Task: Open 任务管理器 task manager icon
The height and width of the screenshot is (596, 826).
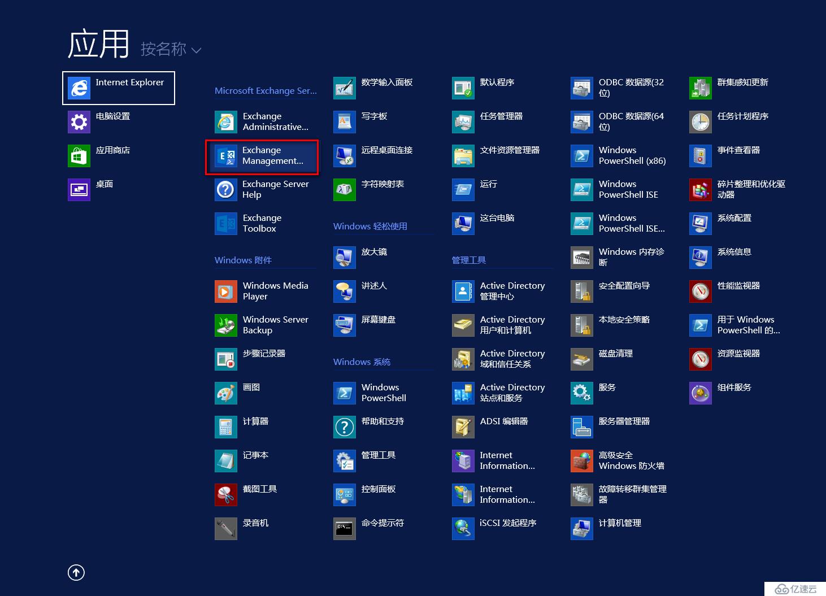Action: point(463,122)
